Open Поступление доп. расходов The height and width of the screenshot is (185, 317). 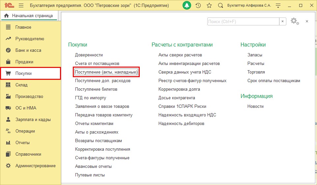(103, 80)
